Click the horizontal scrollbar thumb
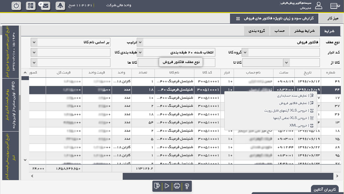Image resolution: width=344 pixels, height=194 pixels. coord(228,176)
